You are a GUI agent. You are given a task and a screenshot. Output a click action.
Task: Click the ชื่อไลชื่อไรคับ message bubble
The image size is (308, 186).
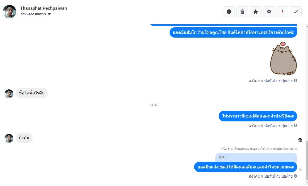coord(32,93)
